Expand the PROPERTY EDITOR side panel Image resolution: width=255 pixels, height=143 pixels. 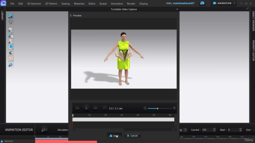[x=253, y=50]
